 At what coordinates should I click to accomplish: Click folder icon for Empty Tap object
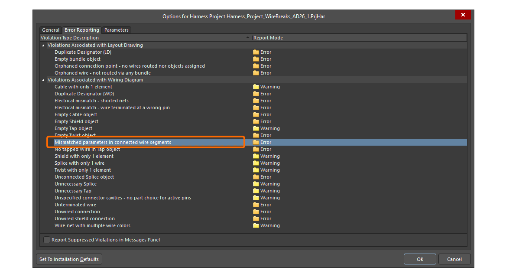(x=256, y=128)
